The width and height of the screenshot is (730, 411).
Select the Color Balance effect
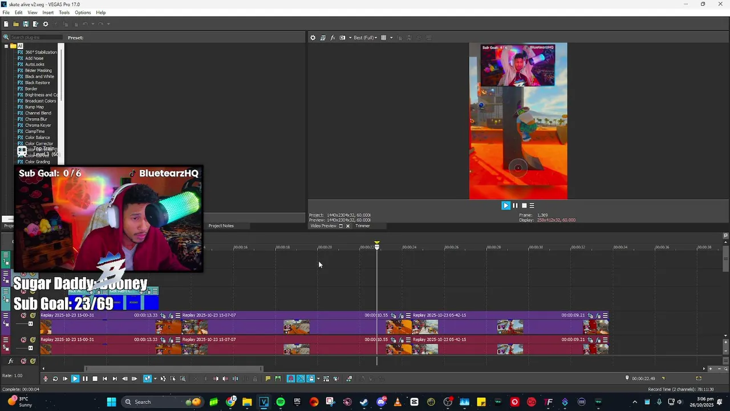(38, 138)
